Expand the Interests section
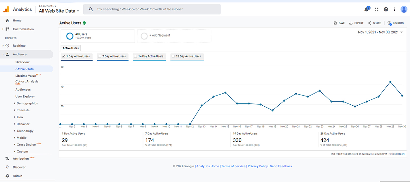 (15, 110)
